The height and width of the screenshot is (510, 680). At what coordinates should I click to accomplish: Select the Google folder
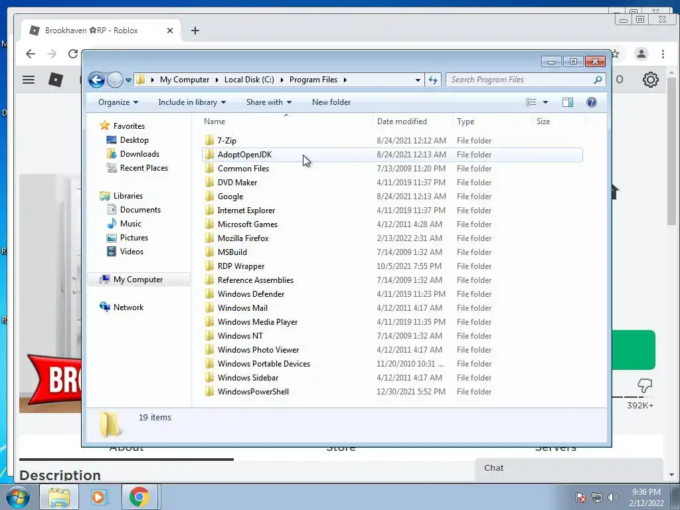[x=392, y=197]
